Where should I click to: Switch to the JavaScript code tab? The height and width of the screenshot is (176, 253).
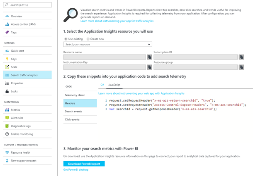coord(114,85)
